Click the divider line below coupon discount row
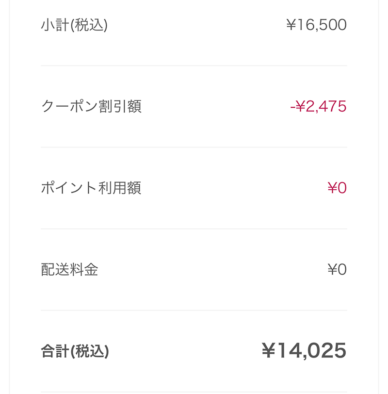 (194, 147)
